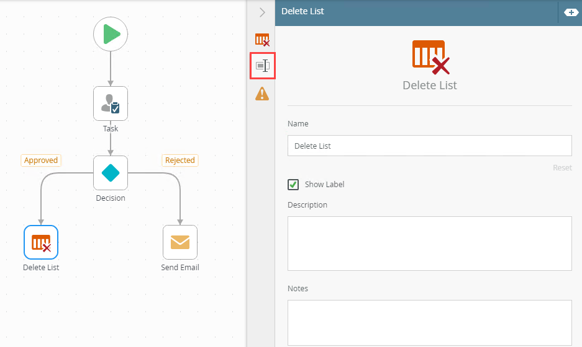This screenshot has height=347, width=582.
Task: Select the Decision diamond step
Action: 111,173
